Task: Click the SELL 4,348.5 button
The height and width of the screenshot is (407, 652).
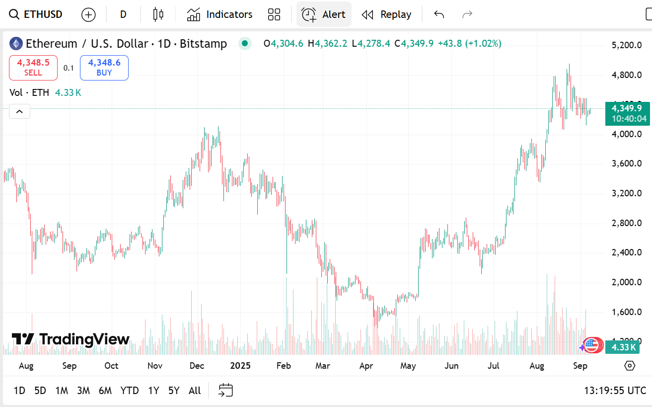Action: [x=33, y=68]
